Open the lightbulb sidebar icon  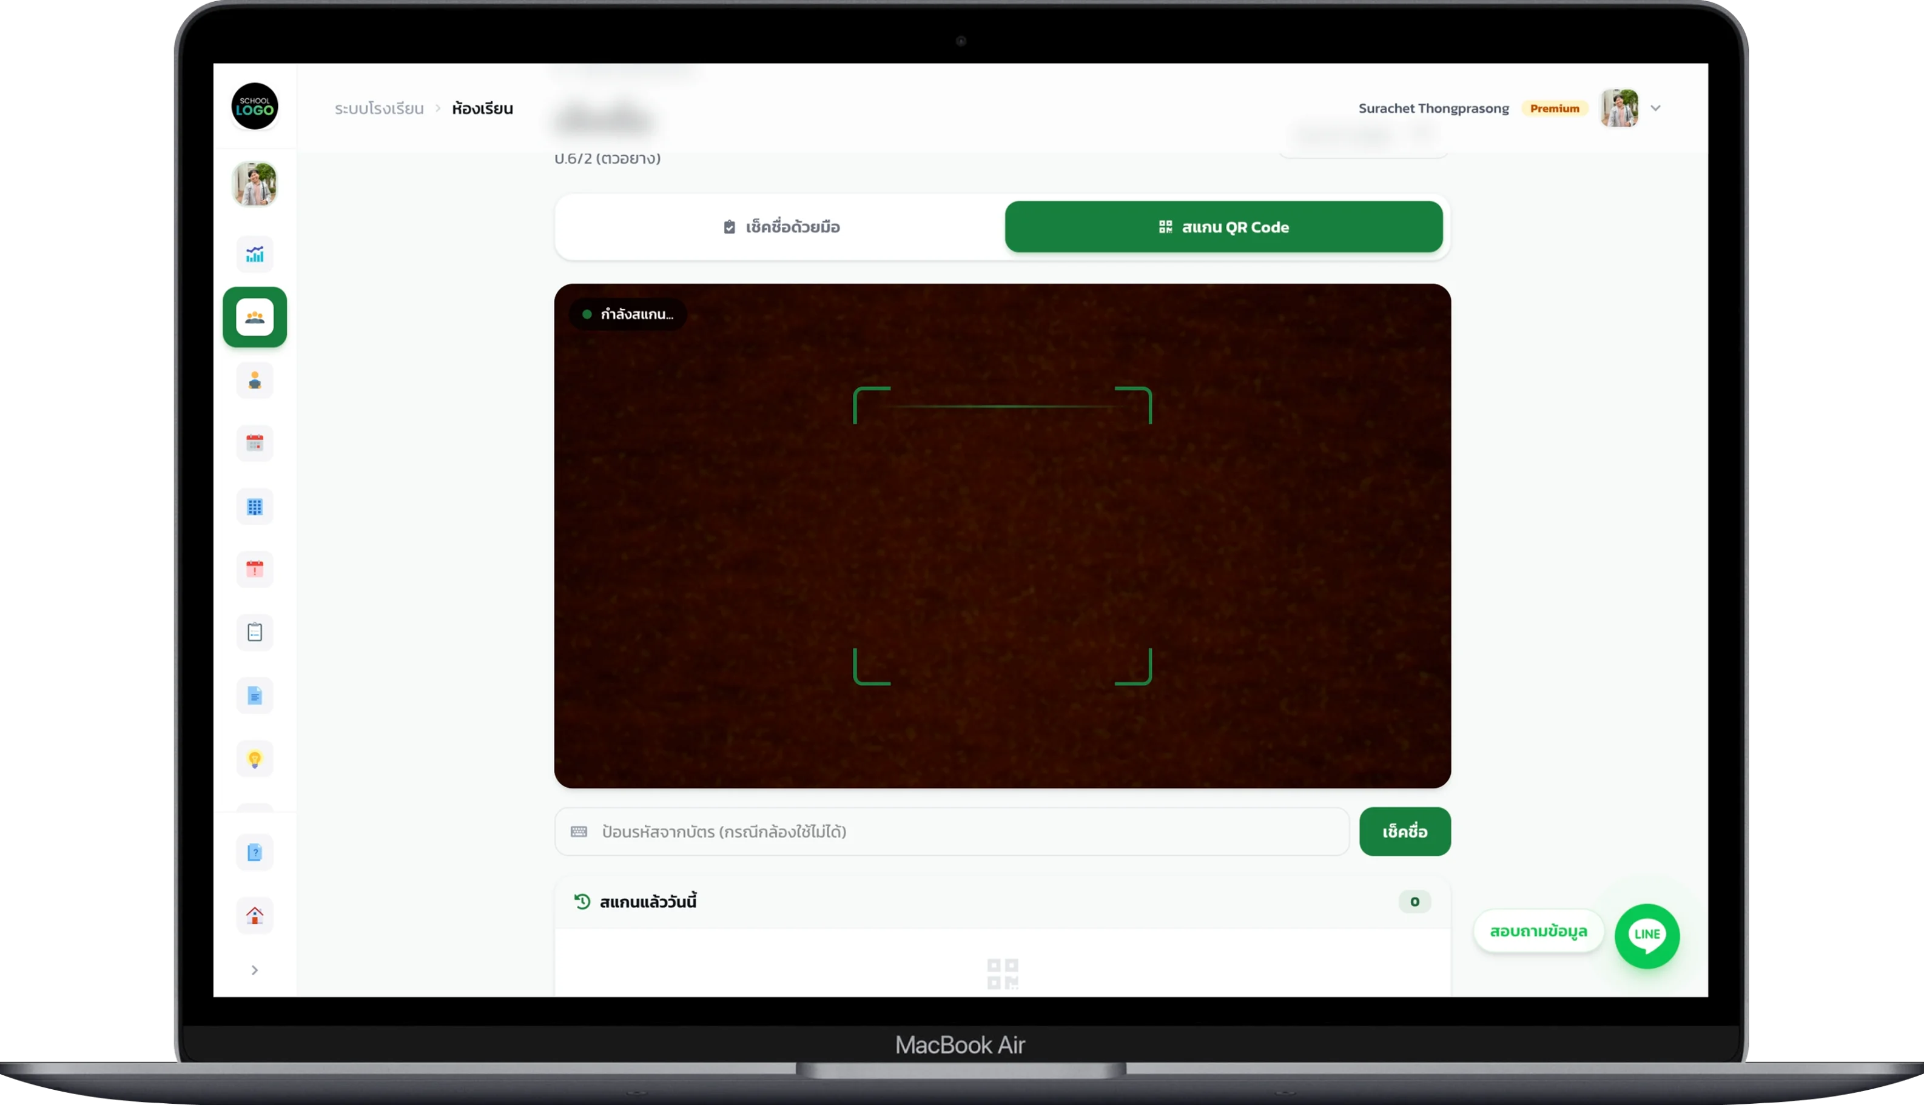[x=254, y=759]
